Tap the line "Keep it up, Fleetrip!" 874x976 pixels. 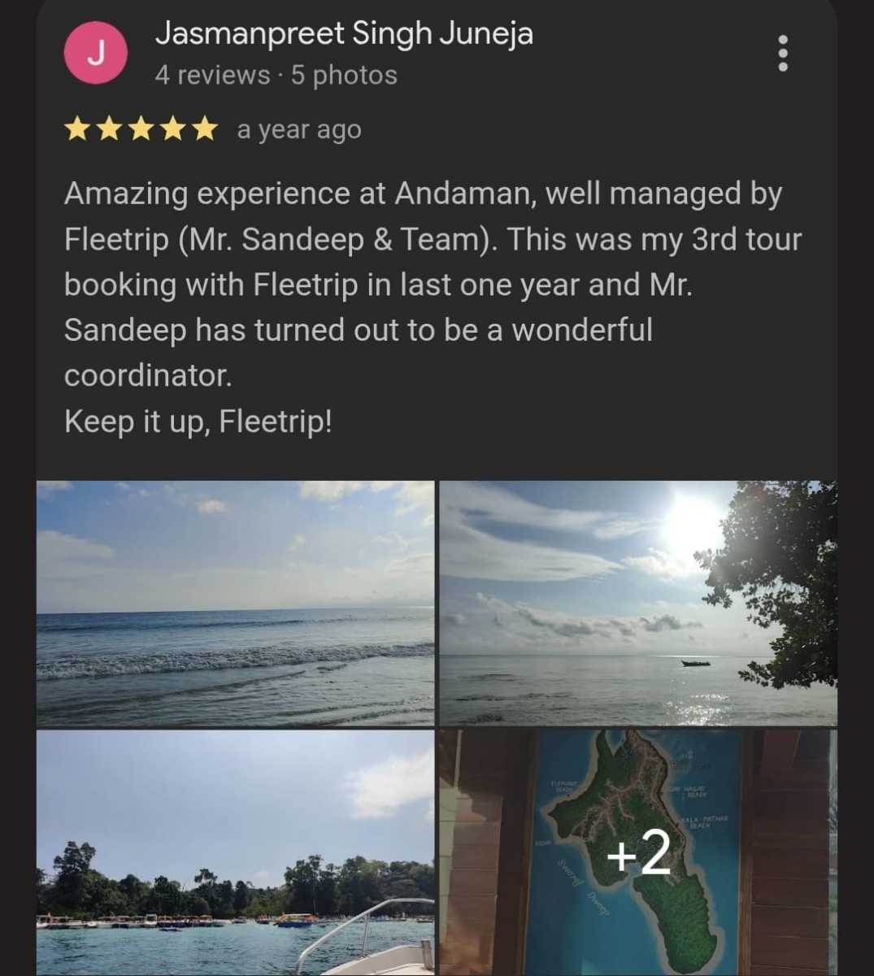tap(198, 421)
